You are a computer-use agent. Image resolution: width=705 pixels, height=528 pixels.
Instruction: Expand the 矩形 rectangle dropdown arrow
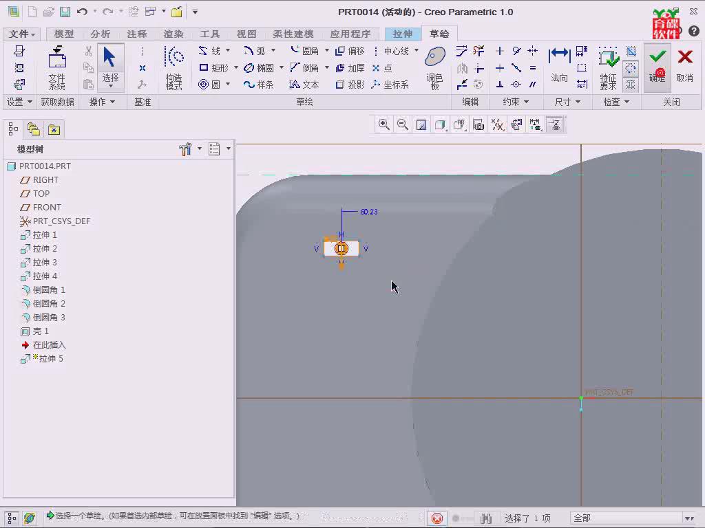[x=236, y=68]
